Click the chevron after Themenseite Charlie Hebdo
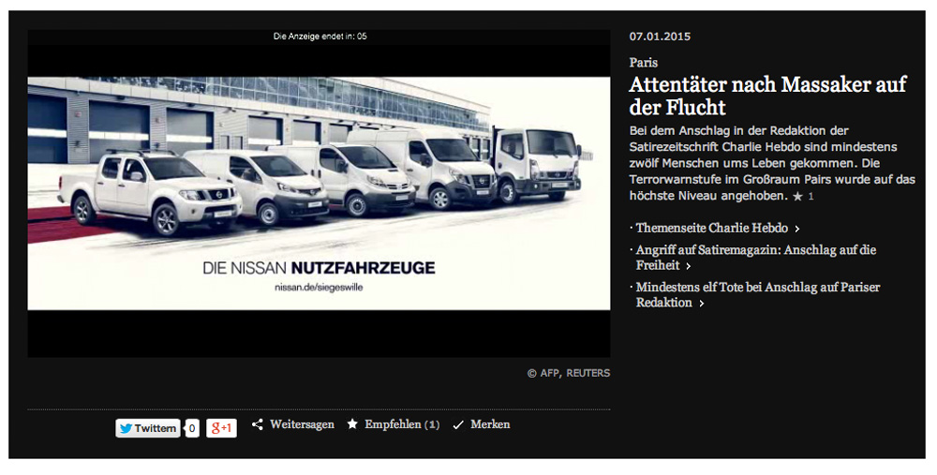Image resolution: width=937 pixels, height=475 pixels. coord(797,229)
